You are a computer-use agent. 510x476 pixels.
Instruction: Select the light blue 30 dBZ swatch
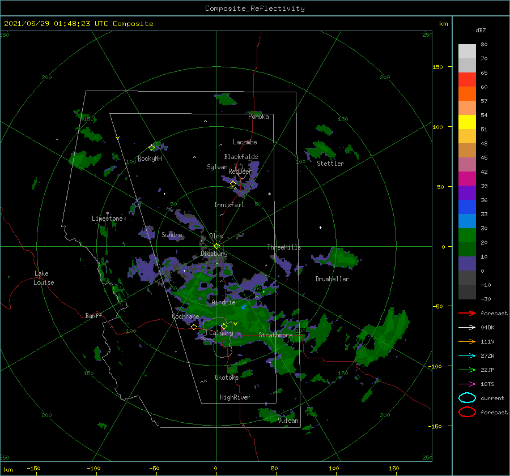click(x=467, y=221)
